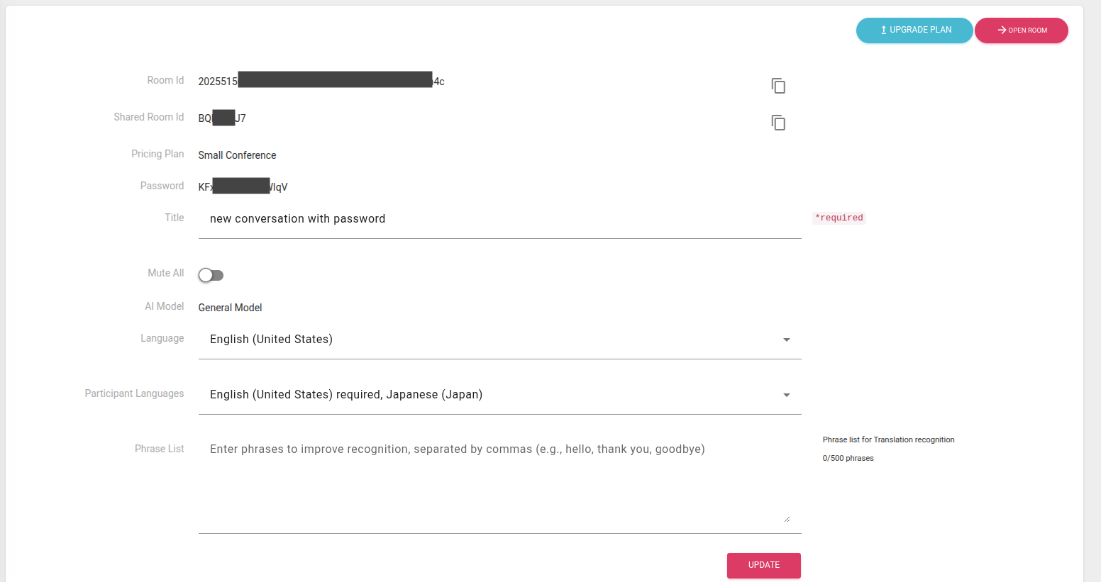Screen dimensions: 1101x582
Task: Copy the Shared Room Id
Action: pyautogui.click(x=778, y=123)
